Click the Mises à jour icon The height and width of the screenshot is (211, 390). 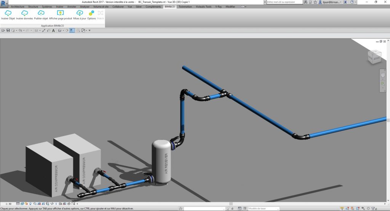pos(80,14)
